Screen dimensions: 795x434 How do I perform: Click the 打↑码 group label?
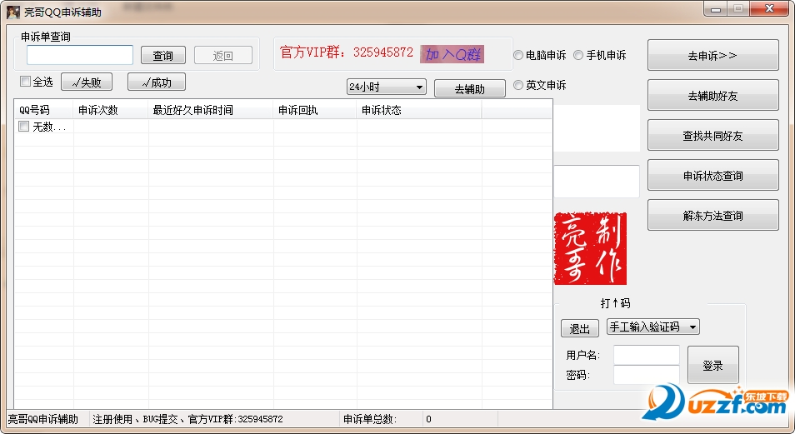point(615,303)
